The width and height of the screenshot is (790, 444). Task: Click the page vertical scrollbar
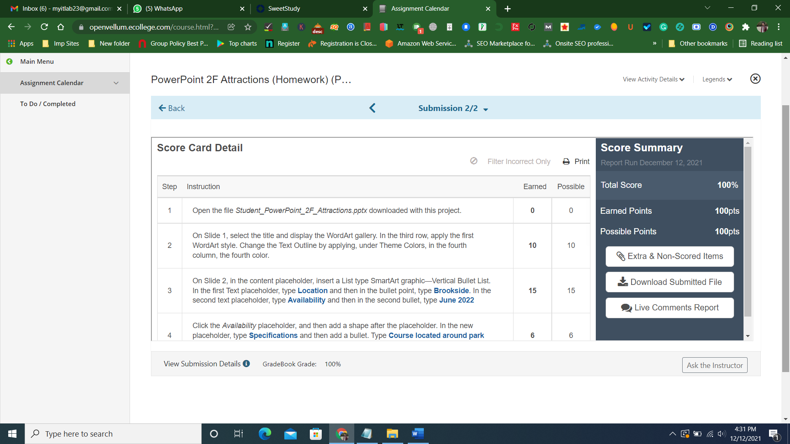785,238
